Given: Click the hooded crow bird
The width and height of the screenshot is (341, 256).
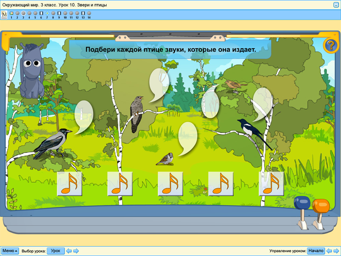Looking at the screenshot, I should point(52,143).
